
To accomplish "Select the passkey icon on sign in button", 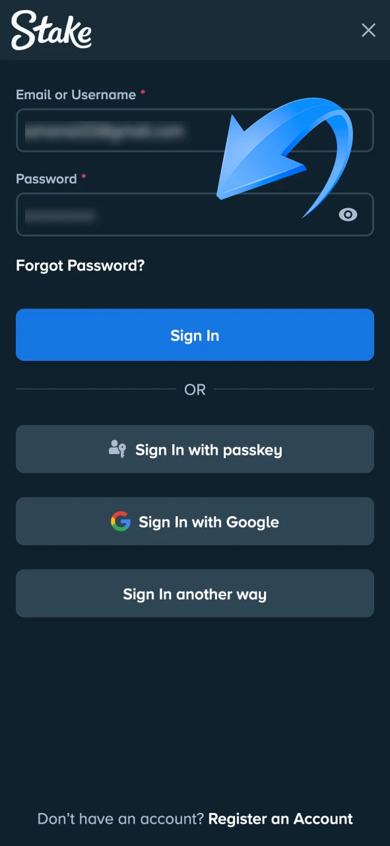I will [117, 449].
